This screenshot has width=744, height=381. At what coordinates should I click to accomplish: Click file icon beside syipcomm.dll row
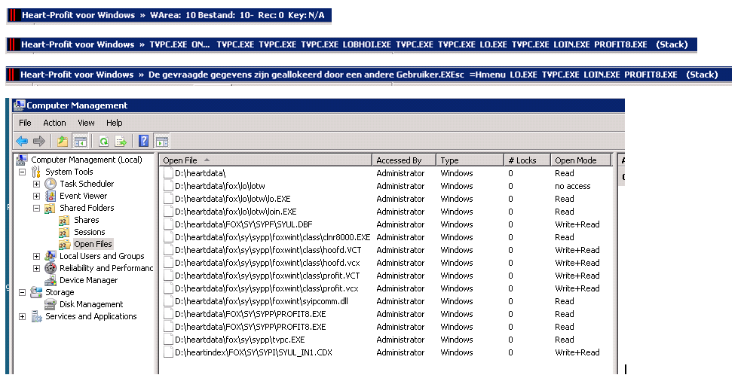coord(168,301)
